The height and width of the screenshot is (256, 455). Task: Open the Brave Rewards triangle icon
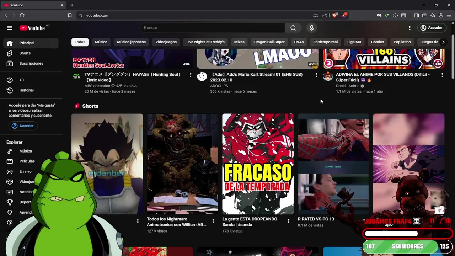tap(344, 15)
